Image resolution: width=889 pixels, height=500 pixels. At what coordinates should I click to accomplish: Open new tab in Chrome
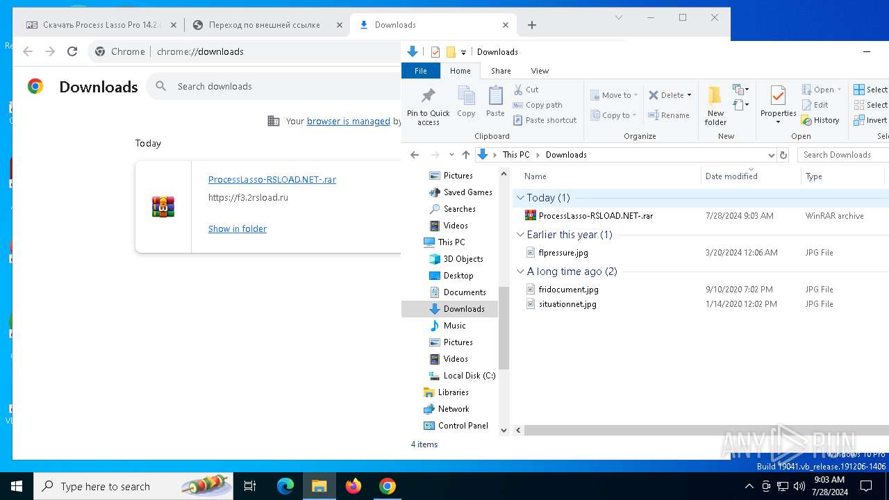pos(532,25)
